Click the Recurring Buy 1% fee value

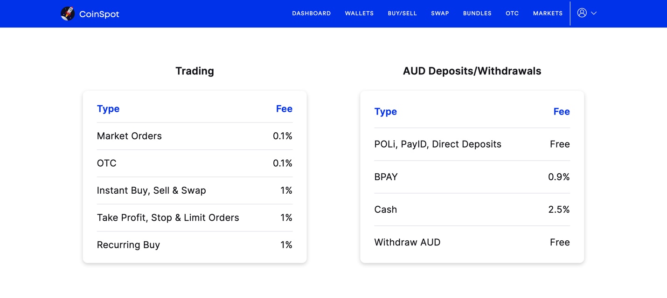coord(286,245)
